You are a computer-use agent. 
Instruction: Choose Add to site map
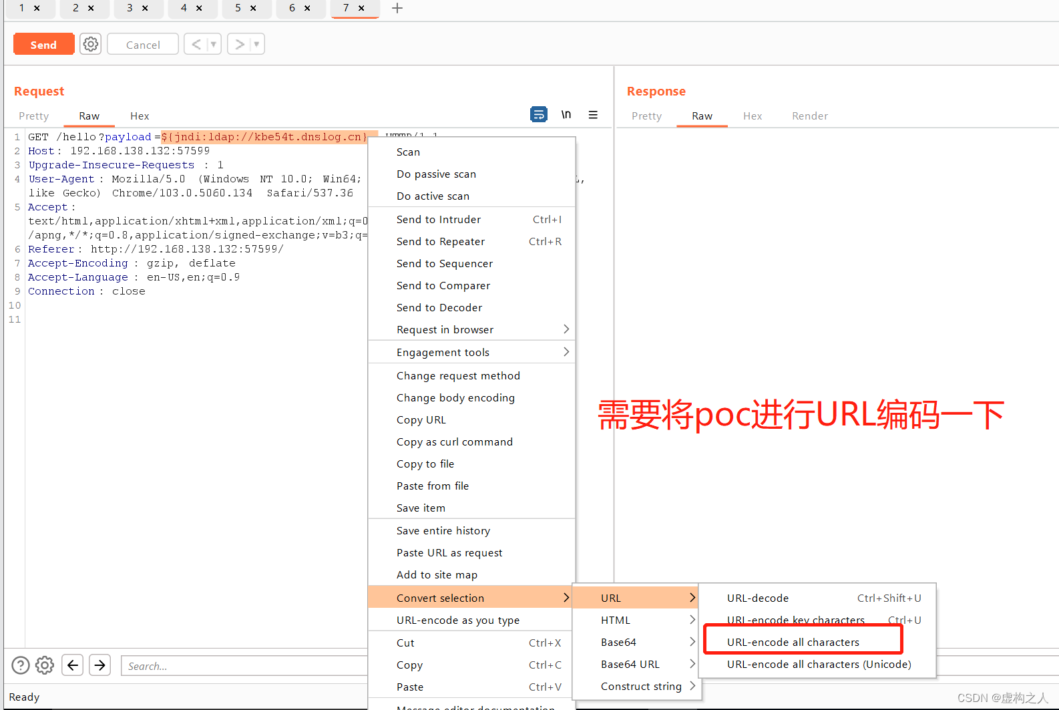[x=471, y=575]
